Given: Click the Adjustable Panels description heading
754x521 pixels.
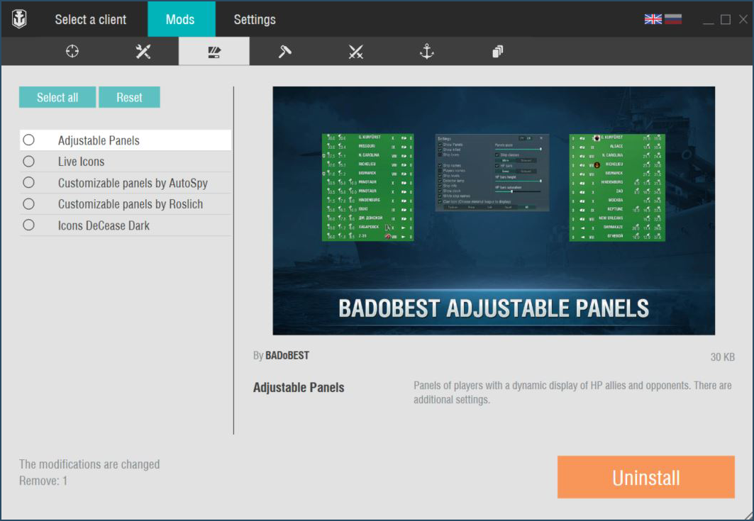Looking at the screenshot, I should click(299, 388).
